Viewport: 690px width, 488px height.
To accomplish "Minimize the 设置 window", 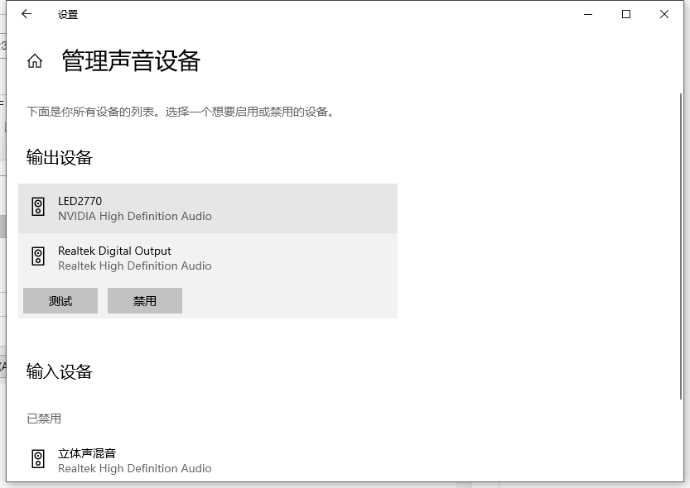I will [x=587, y=14].
